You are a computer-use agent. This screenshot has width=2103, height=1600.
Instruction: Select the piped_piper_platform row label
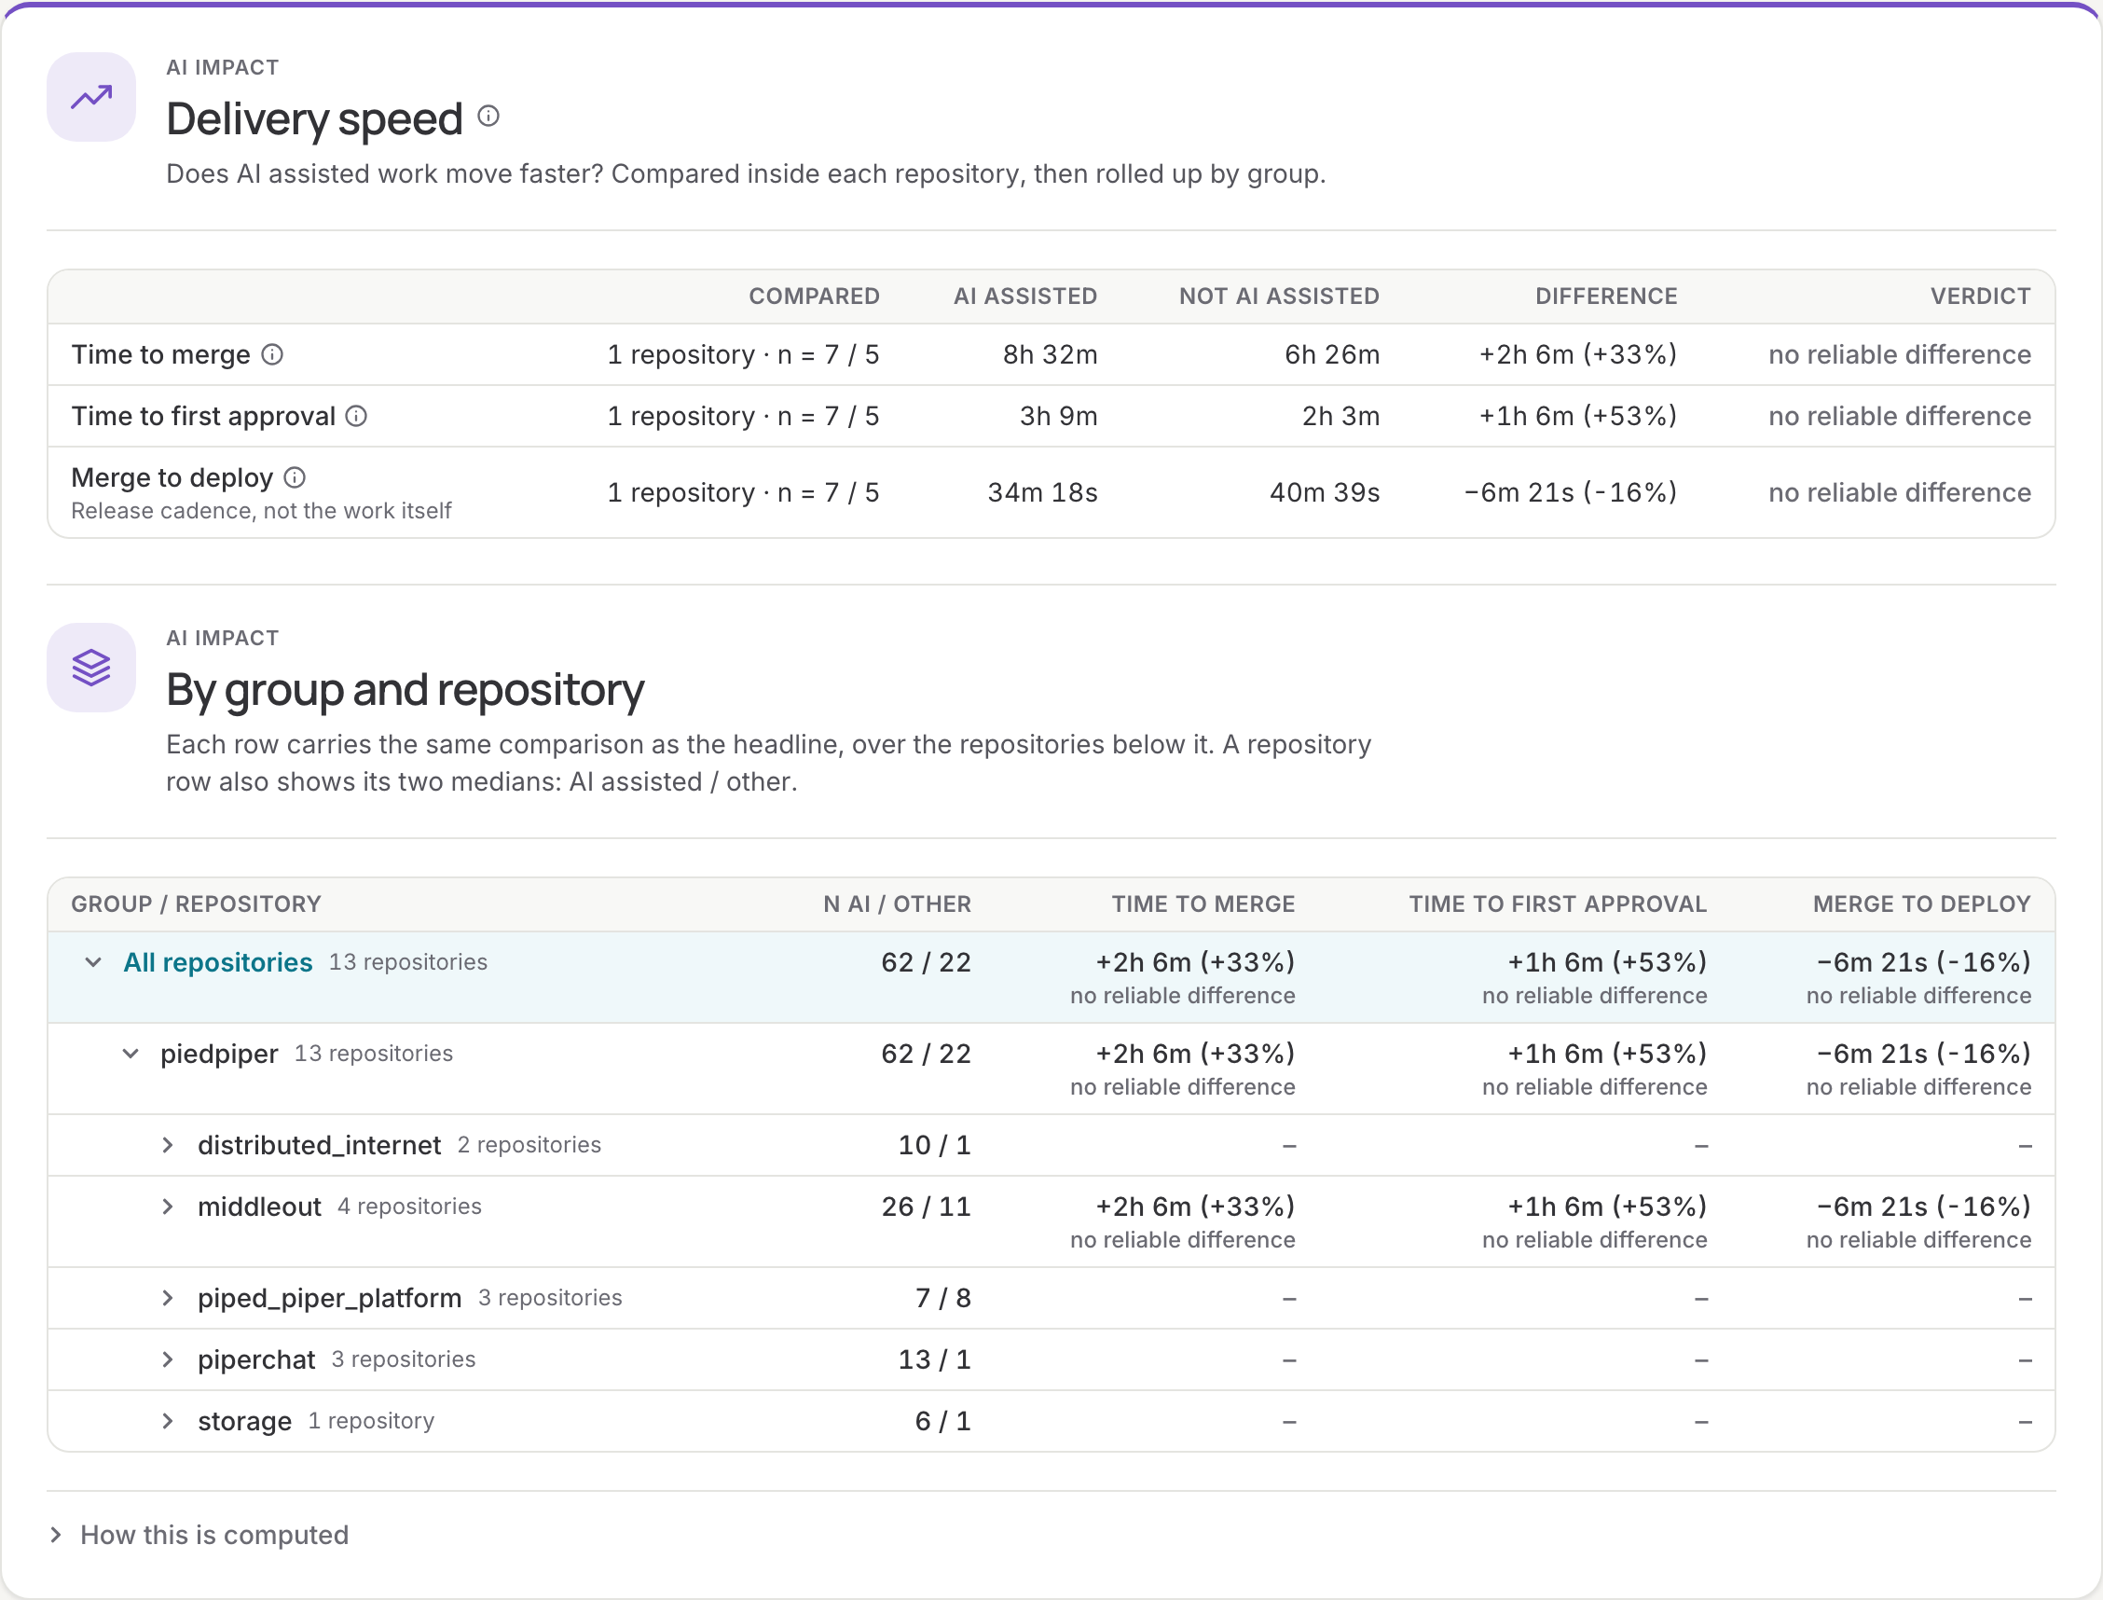click(x=329, y=1298)
